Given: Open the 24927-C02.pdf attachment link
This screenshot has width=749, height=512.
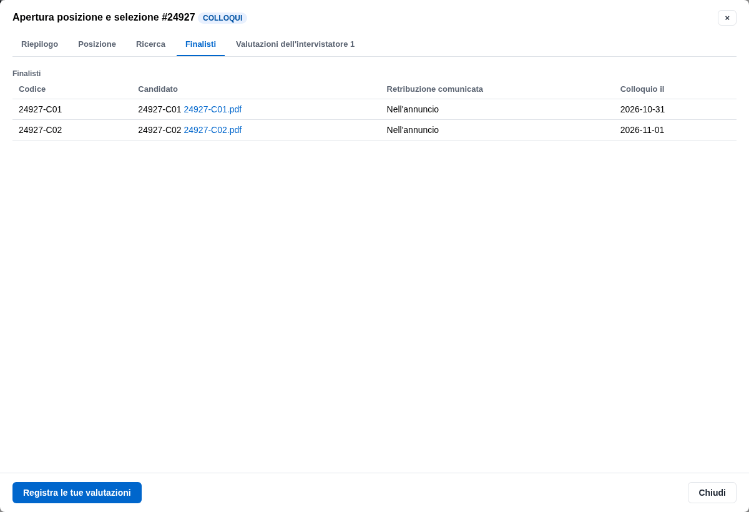Looking at the screenshot, I should pos(212,130).
